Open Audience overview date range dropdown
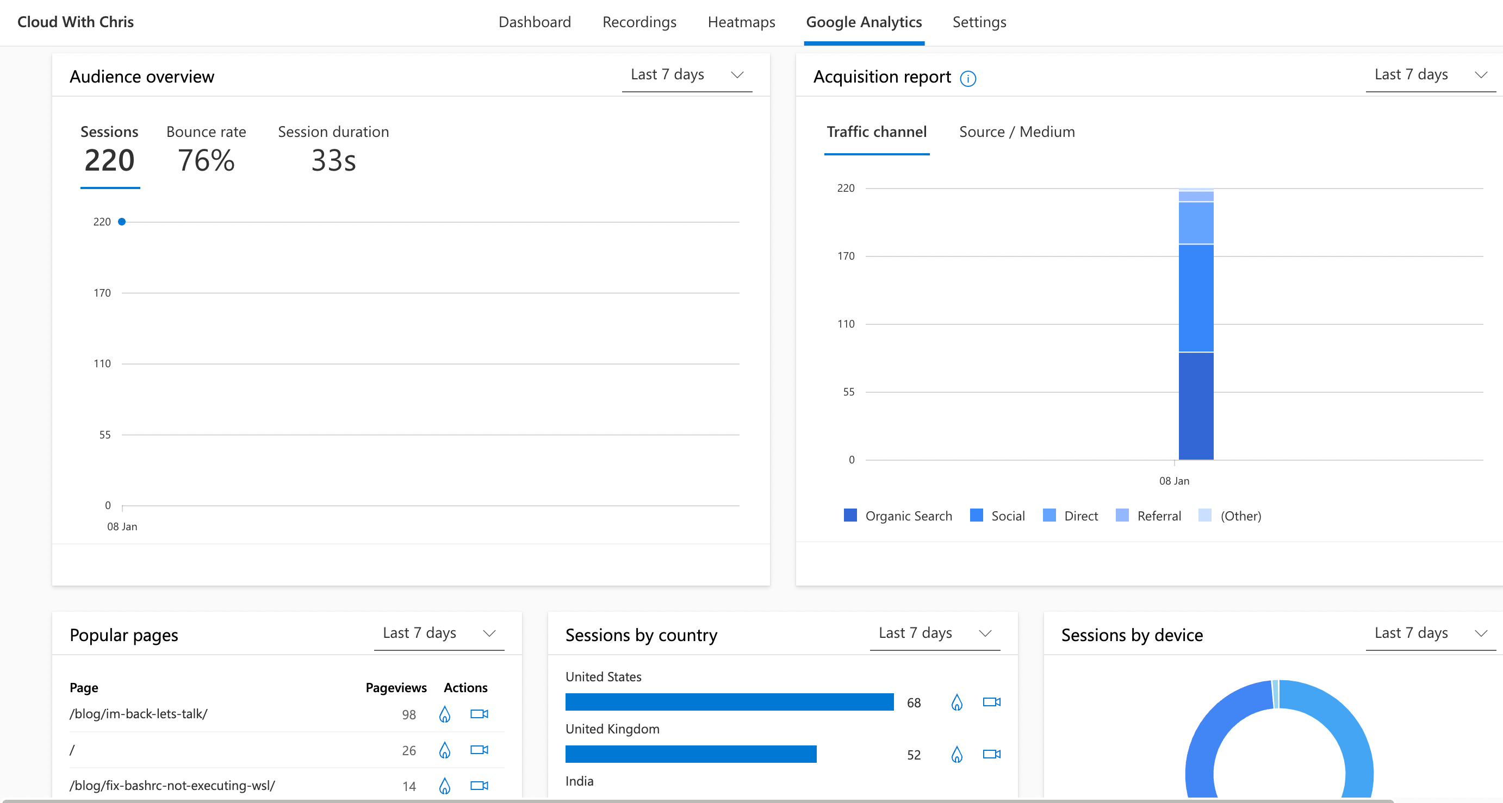 tap(687, 75)
